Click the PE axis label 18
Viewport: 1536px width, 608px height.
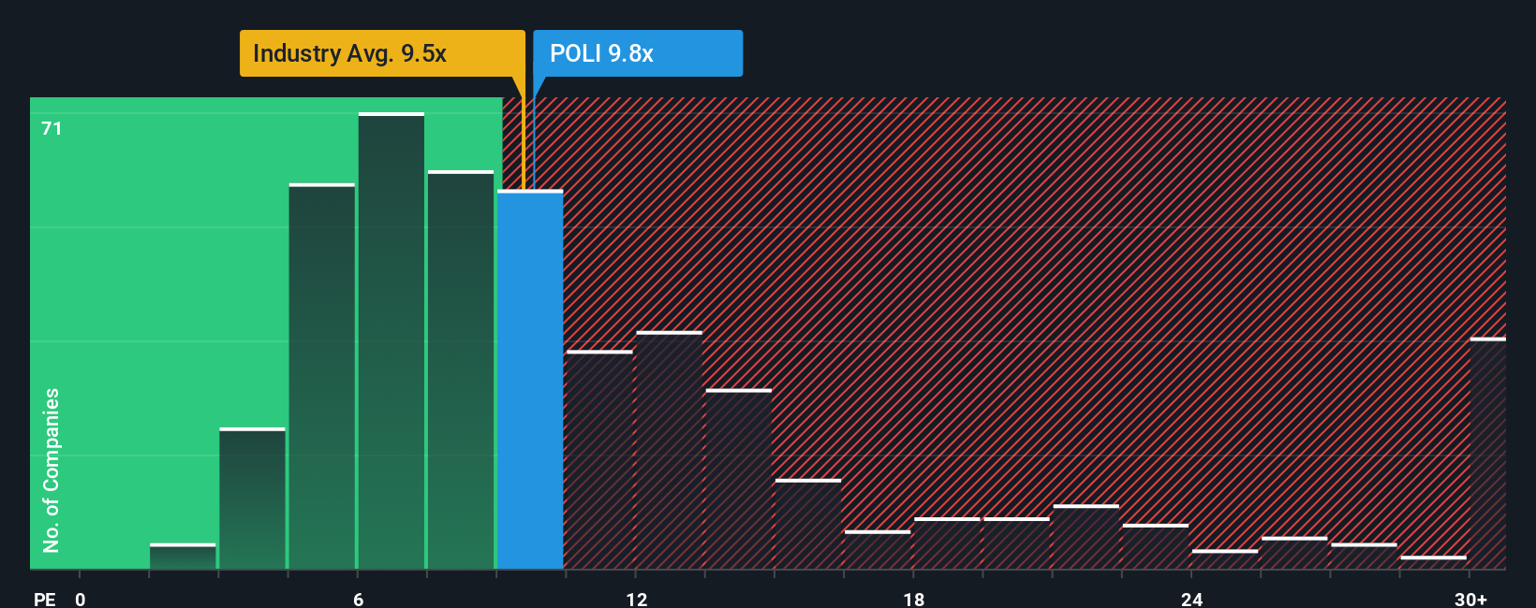[x=914, y=600]
